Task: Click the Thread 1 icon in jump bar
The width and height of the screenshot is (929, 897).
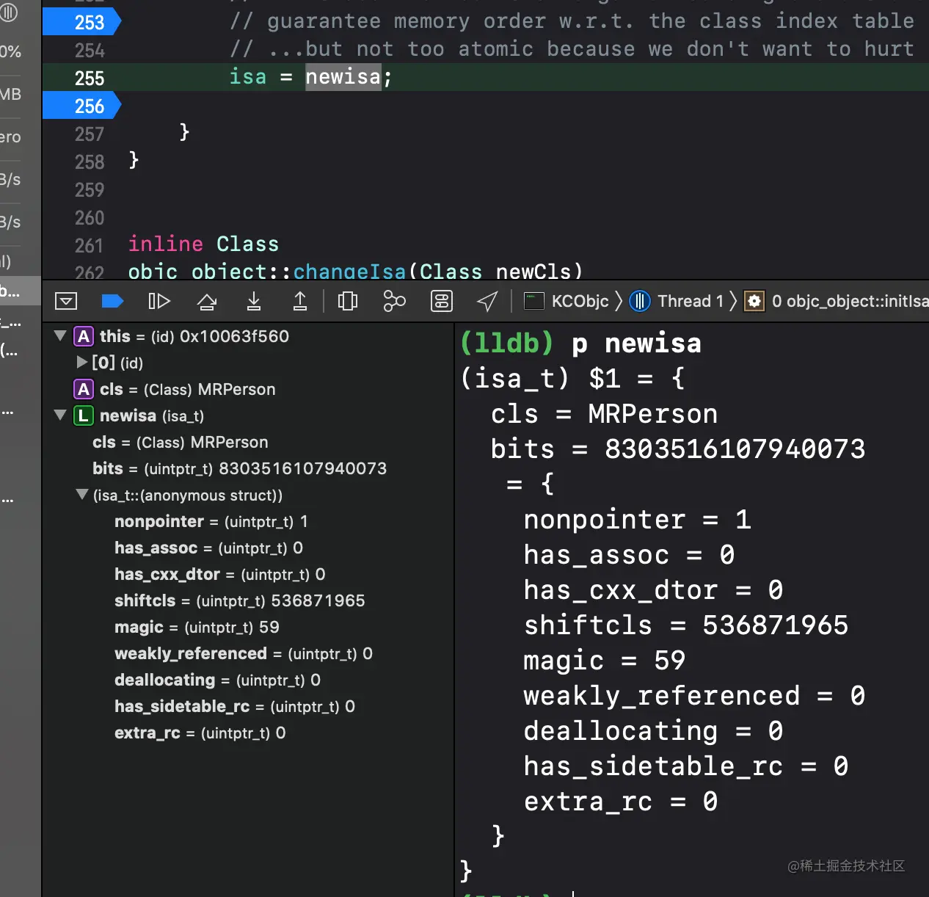Action: (x=640, y=301)
